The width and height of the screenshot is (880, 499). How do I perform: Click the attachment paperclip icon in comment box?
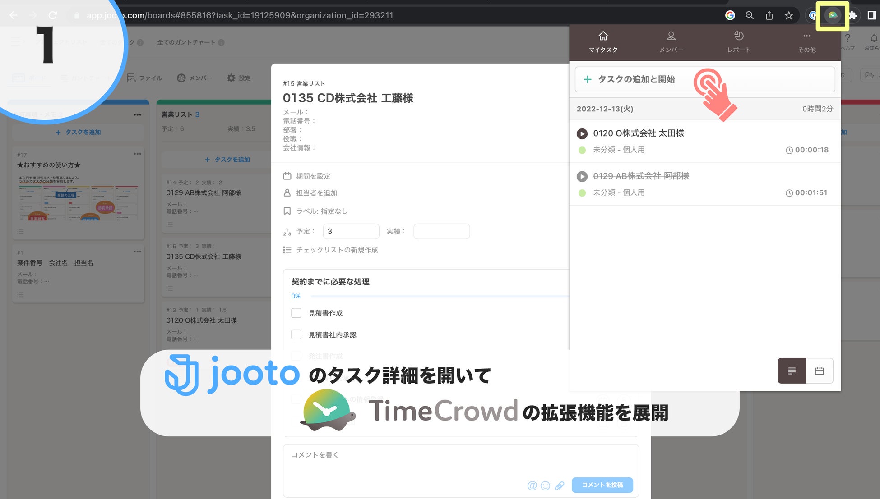559,485
